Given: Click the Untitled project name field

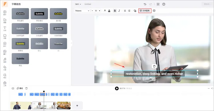Looking at the screenshot, I should point(88,4).
